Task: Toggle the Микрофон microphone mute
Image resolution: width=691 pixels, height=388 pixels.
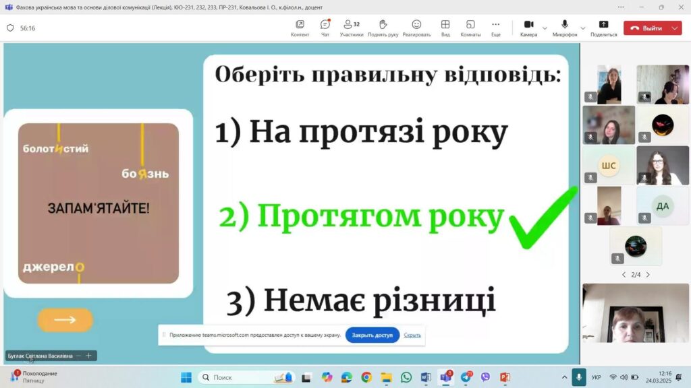Action: tap(565, 28)
